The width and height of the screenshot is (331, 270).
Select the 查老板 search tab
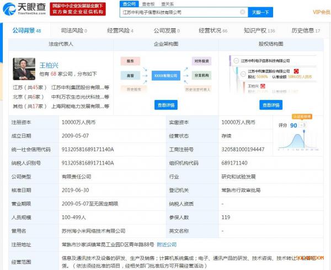(148, 4)
